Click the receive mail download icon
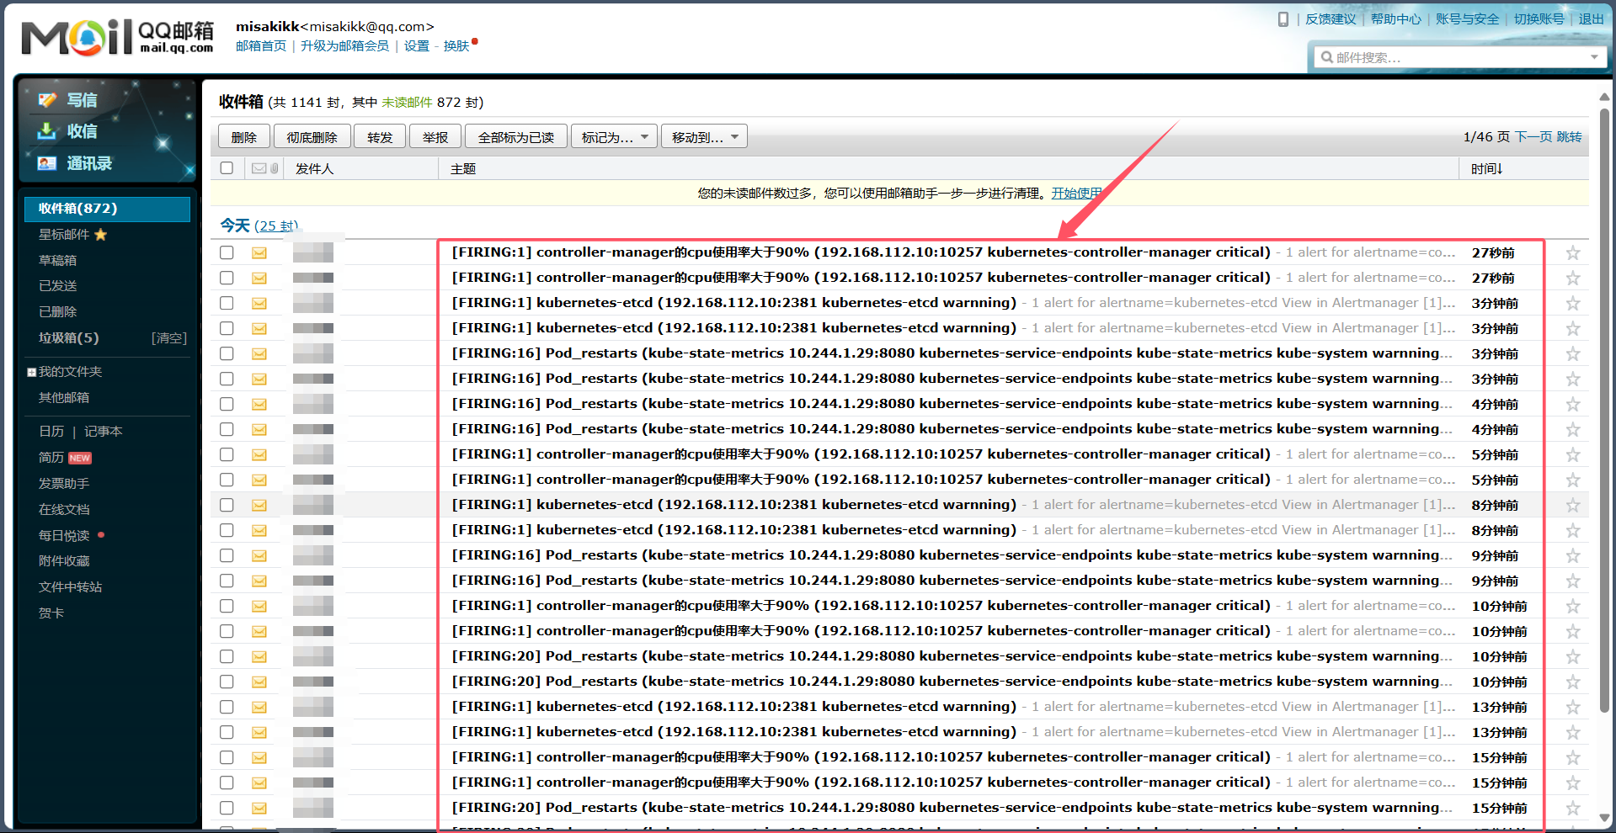 47,131
